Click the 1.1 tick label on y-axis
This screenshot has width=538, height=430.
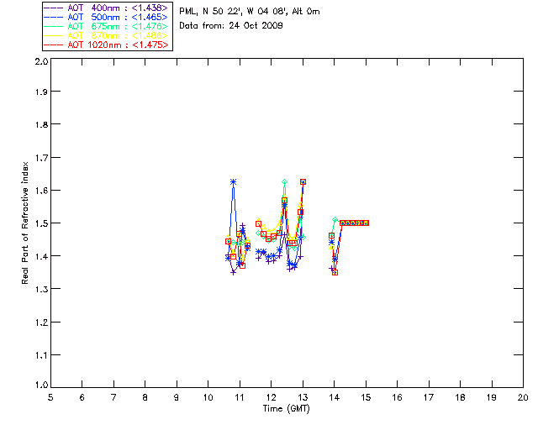(x=41, y=355)
